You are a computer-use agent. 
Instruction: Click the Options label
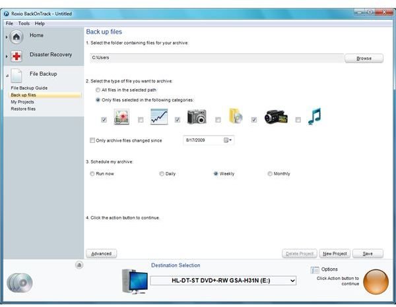(329, 269)
